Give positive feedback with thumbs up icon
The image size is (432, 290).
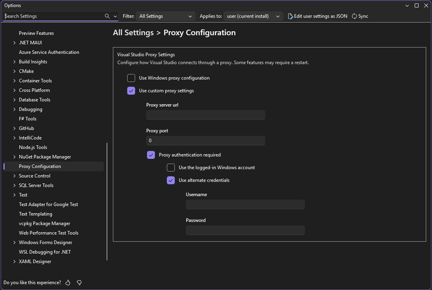(67, 282)
